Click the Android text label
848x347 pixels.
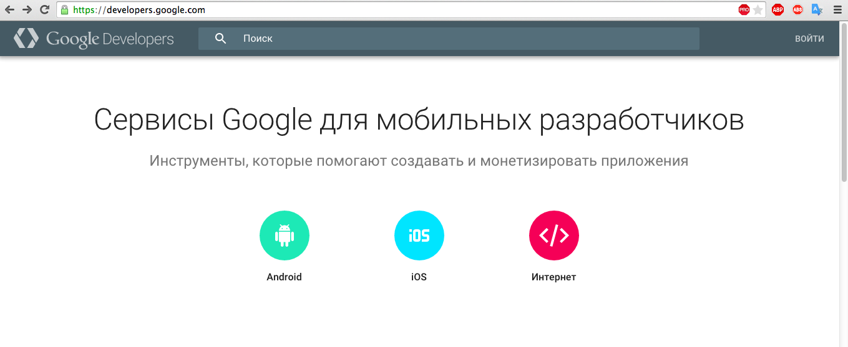(285, 277)
